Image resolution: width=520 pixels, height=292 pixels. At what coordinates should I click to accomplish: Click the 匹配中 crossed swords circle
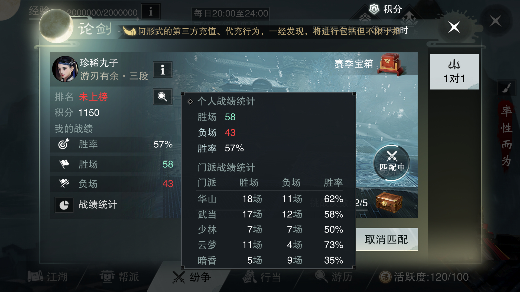[392, 163]
